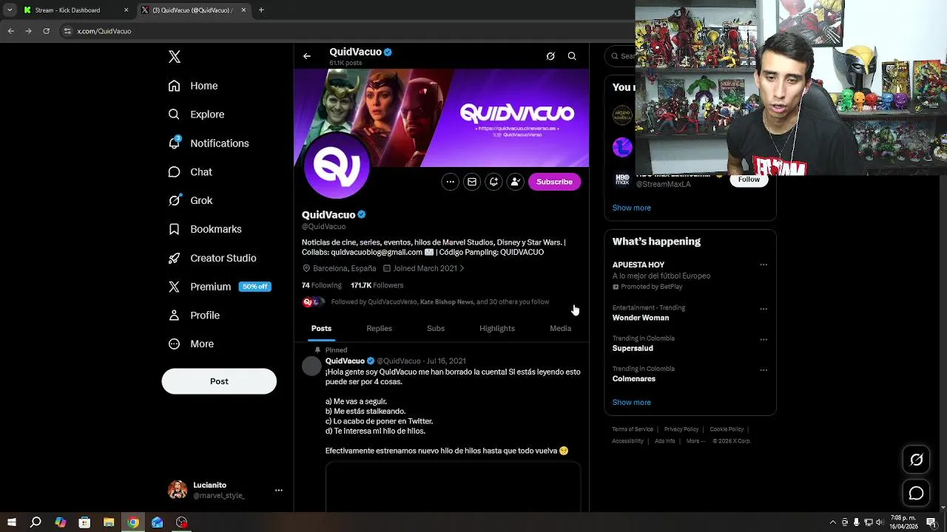The image size is (947, 532).
Task: Open options for Supersalud trend
Action: [764, 340]
